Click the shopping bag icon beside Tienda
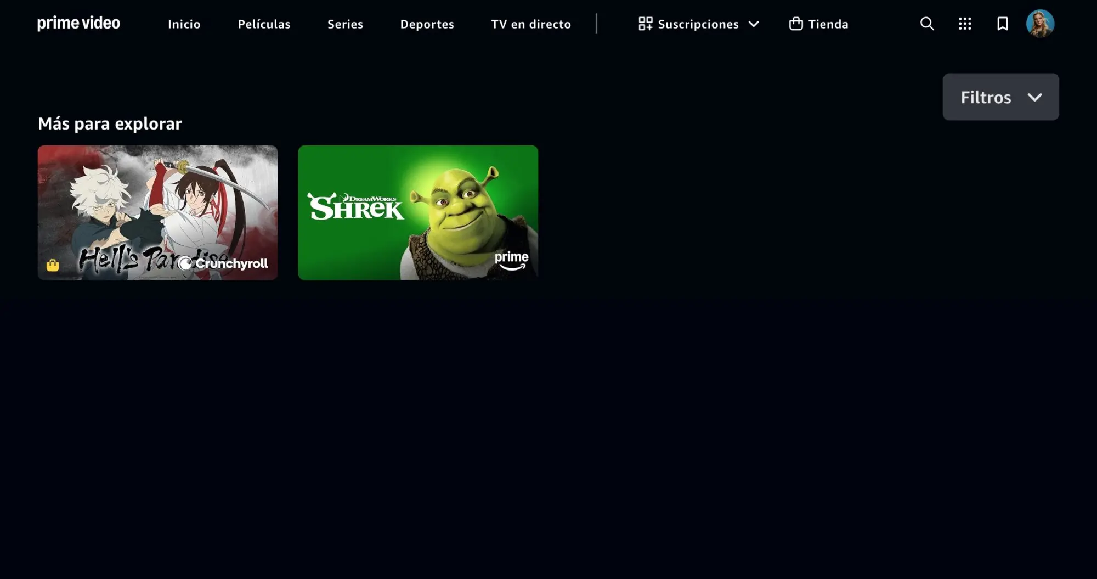Image resolution: width=1097 pixels, height=579 pixels. pyautogui.click(x=795, y=24)
